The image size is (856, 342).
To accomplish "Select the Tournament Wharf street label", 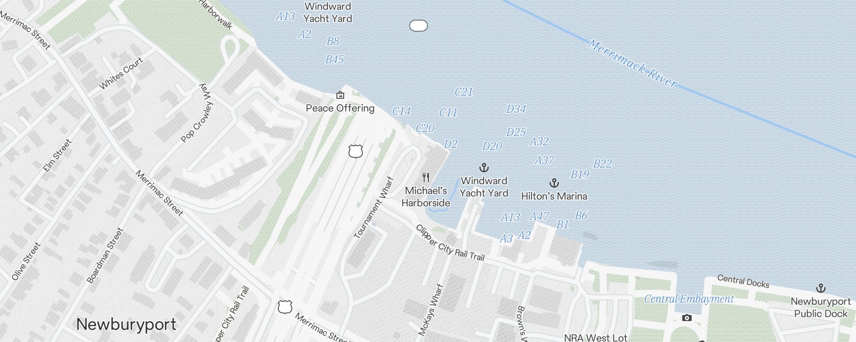I will [373, 208].
